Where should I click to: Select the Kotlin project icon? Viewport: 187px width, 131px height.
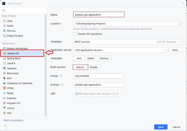pos(4,26)
